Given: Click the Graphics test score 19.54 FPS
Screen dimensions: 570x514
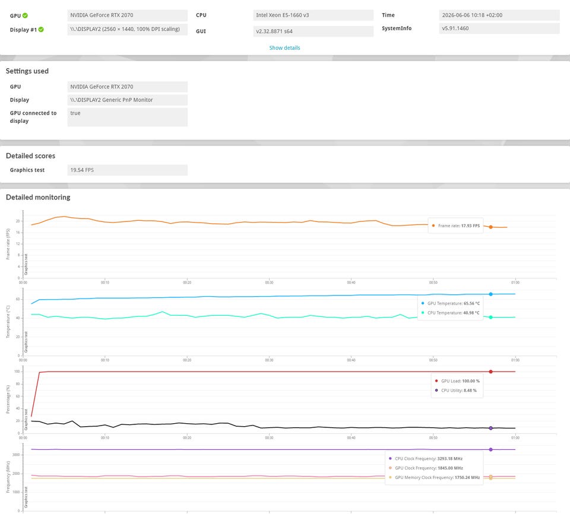Looking at the screenshot, I should point(127,170).
